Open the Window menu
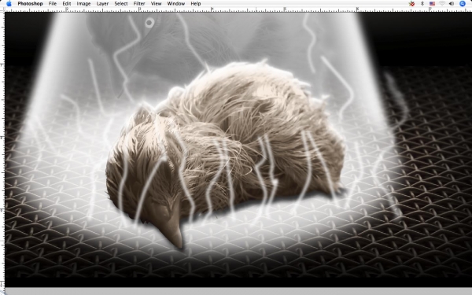This screenshot has width=472, height=295. click(x=175, y=4)
